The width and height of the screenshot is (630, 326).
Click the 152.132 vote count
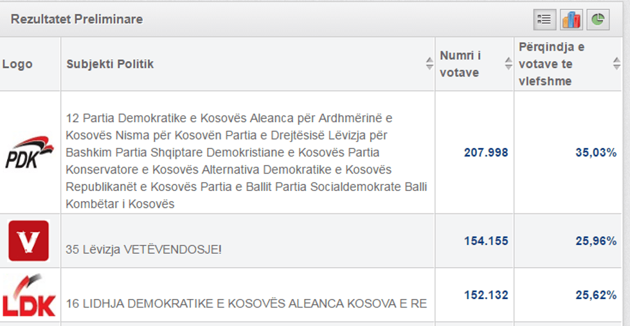click(486, 295)
